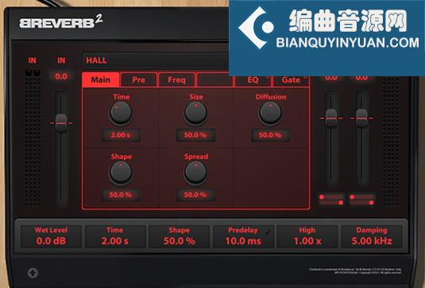Click upper mini slider under left output fader
The width and height of the screenshot is (425, 288).
click(331, 197)
